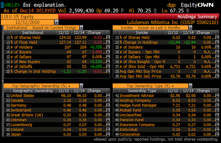
Task: Click the Ownership Type column header
Action: [142, 91]
